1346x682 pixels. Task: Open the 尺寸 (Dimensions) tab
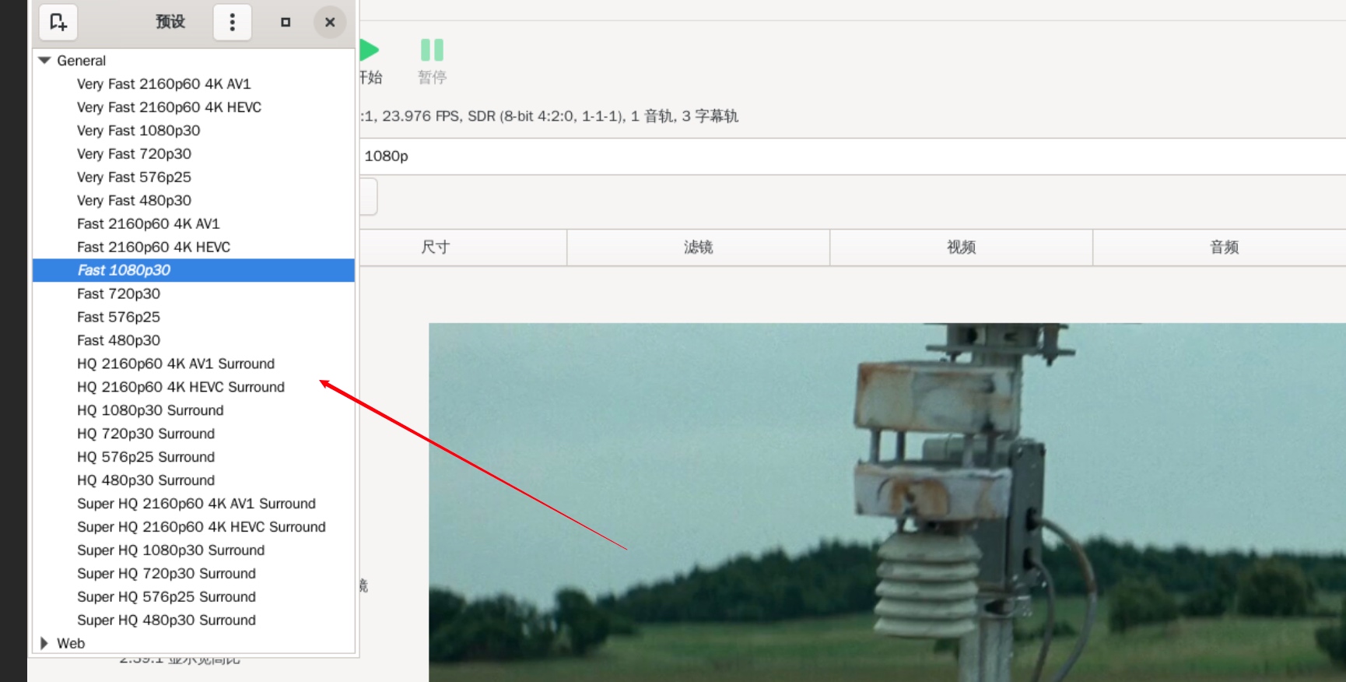pos(436,247)
